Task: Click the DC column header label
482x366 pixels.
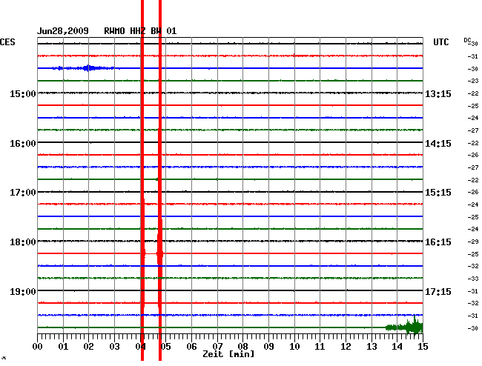Action: point(467,40)
